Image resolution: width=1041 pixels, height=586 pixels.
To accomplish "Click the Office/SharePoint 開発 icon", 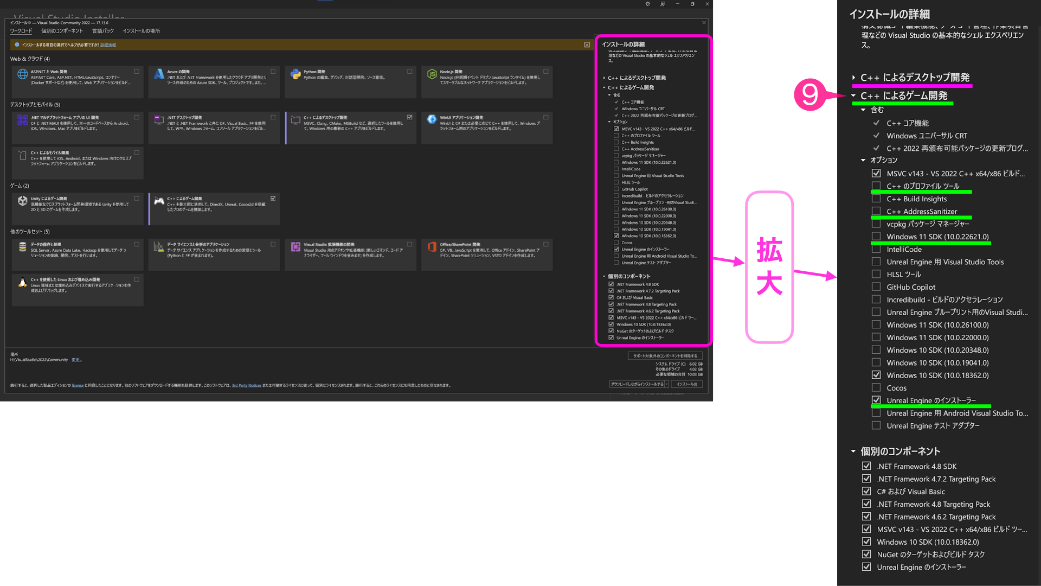I will 432,247.
